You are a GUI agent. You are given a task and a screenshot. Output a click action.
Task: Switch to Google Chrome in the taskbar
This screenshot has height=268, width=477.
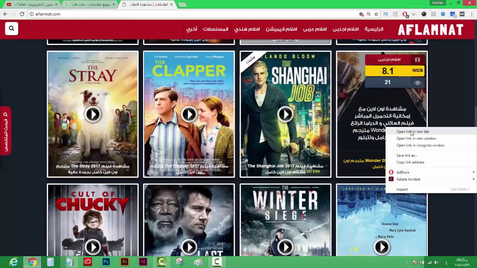pyautogui.click(x=32, y=262)
